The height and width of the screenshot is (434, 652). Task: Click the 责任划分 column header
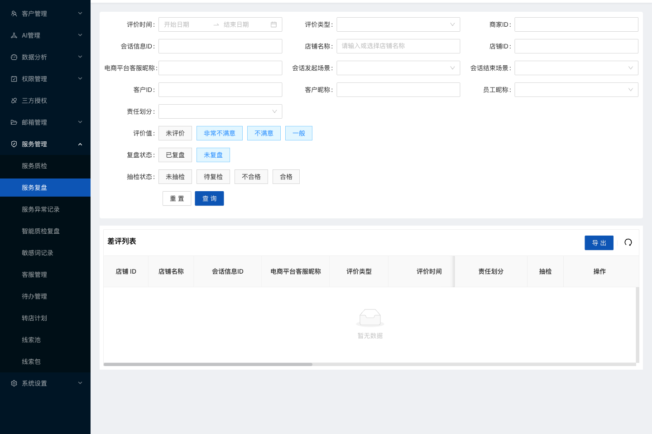click(491, 271)
